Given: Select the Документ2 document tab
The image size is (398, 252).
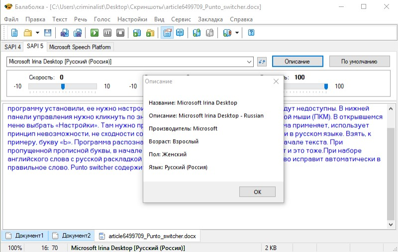Looking at the screenshot, I should tap(71, 236).
